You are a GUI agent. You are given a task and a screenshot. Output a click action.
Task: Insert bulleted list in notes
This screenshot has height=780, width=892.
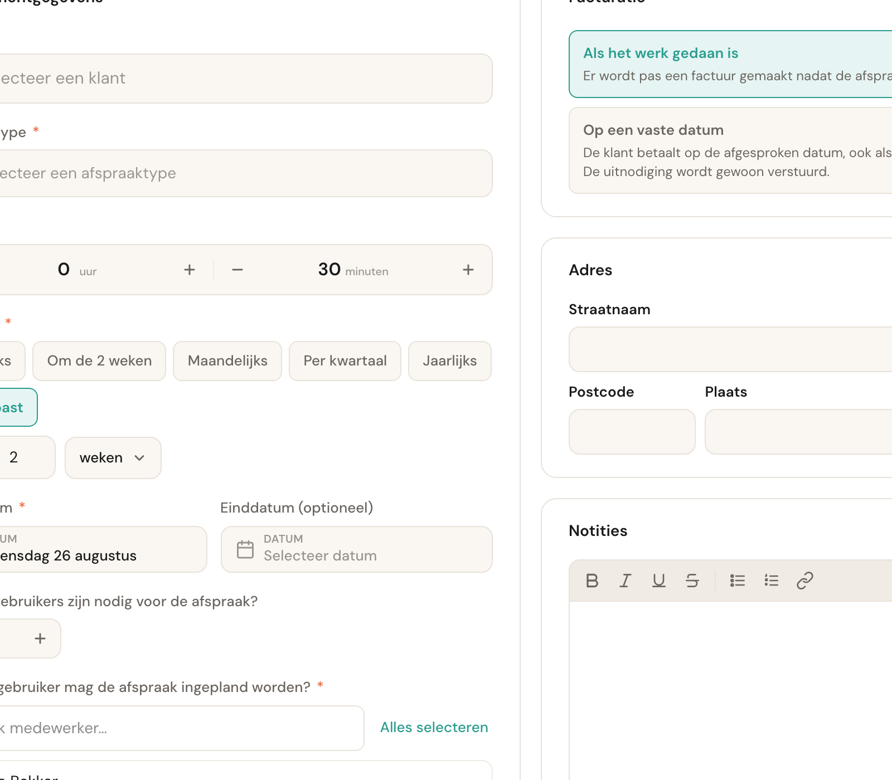738,581
